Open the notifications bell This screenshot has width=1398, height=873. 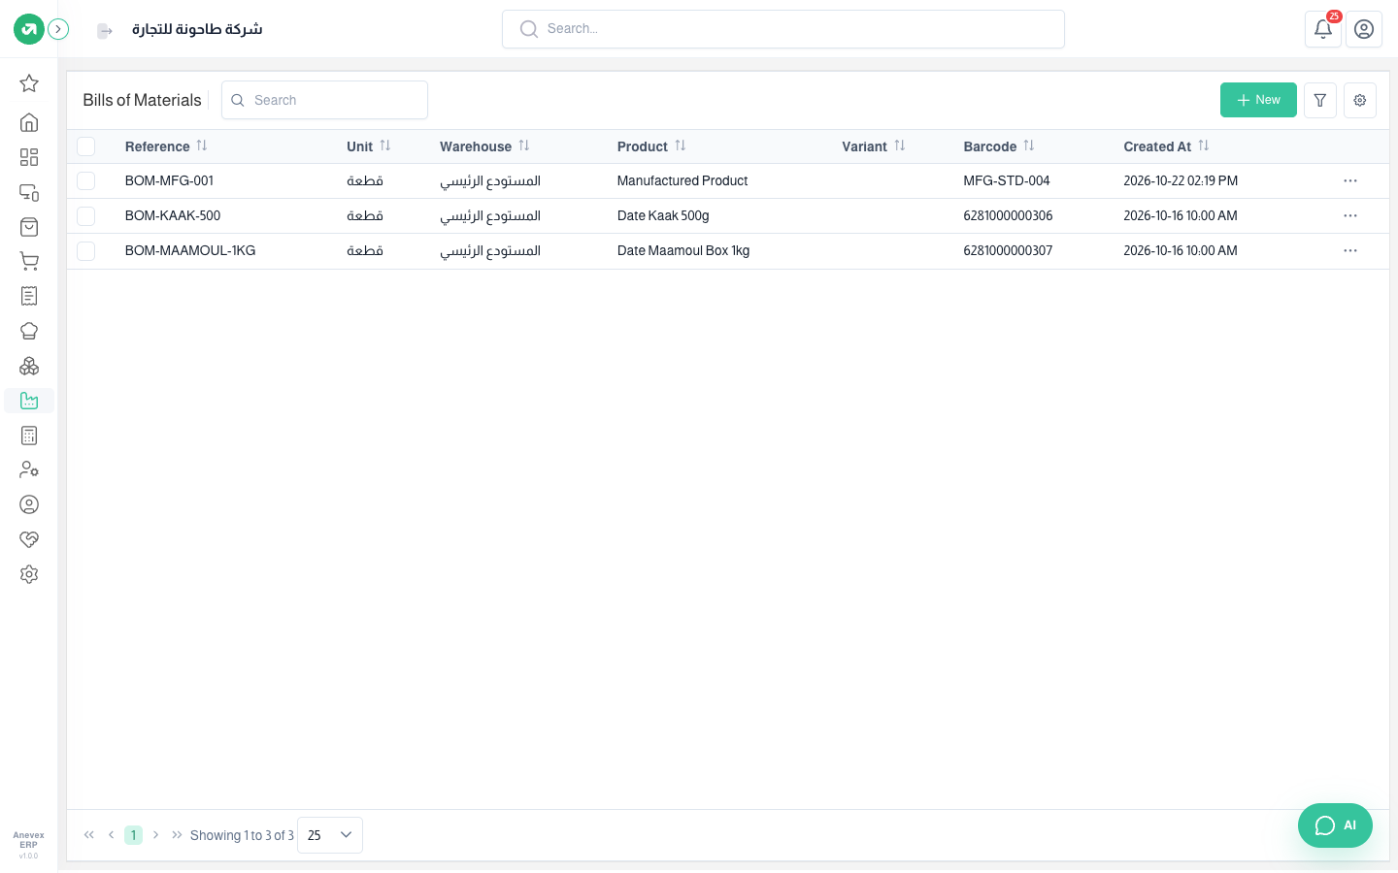[x=1323, y=29]
